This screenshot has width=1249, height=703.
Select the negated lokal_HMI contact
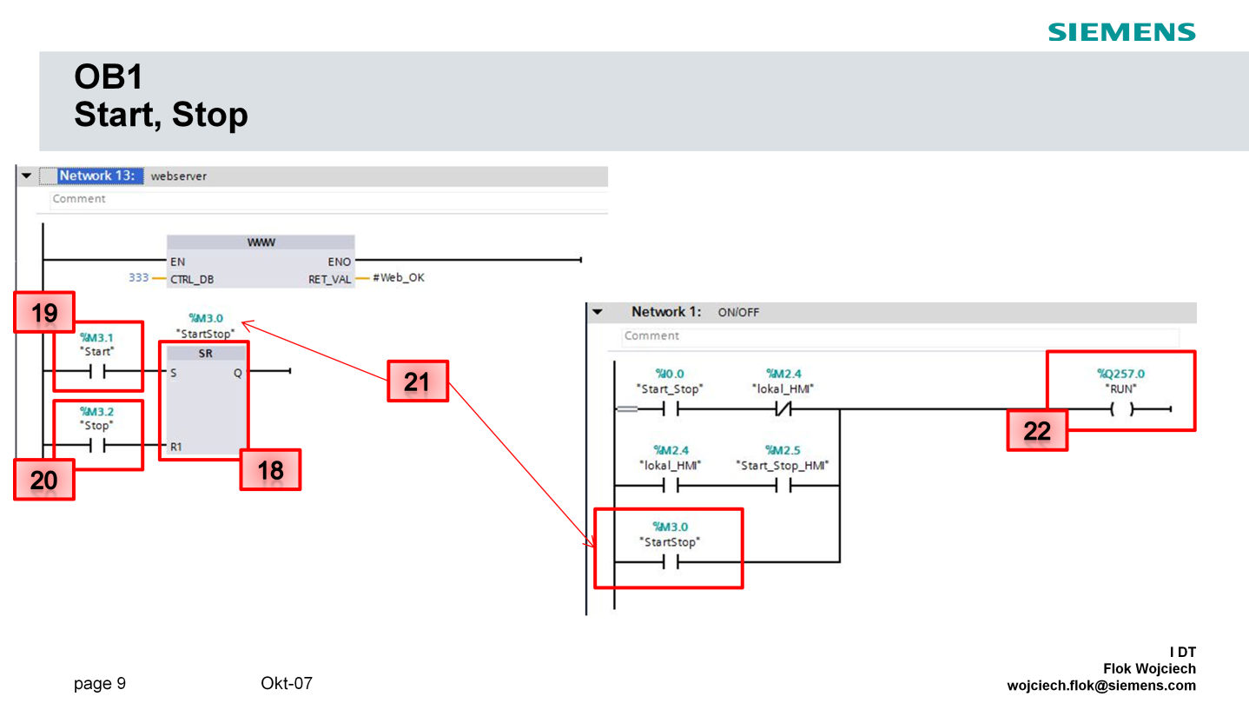coord(783,409)
